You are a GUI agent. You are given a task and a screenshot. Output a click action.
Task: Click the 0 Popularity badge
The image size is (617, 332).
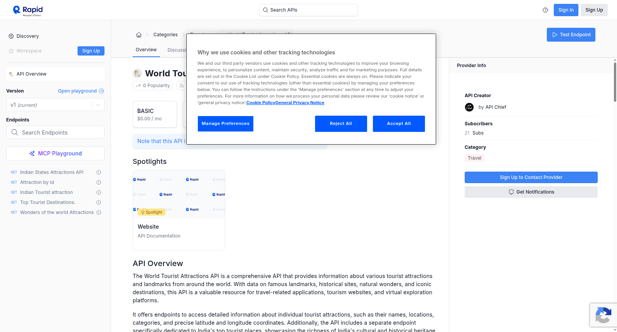tap(153, 86)
